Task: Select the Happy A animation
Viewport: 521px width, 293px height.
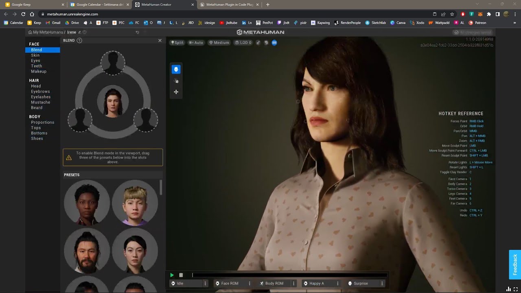Action: (x=318, y=283)
